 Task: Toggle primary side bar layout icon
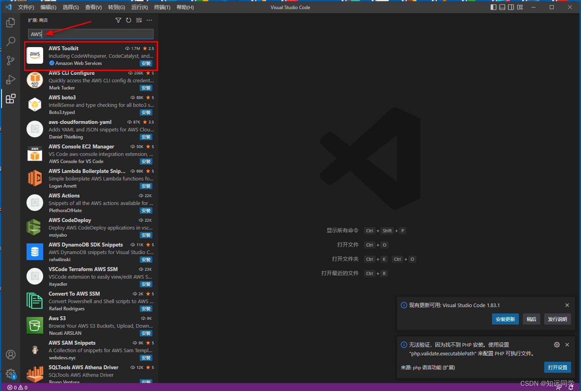tap(494, 7)
